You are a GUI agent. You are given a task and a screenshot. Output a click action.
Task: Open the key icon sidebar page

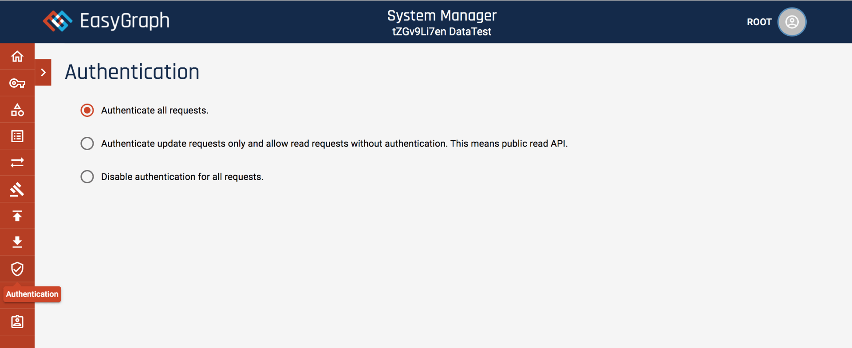pyautogui.click(x=17, y=83)
